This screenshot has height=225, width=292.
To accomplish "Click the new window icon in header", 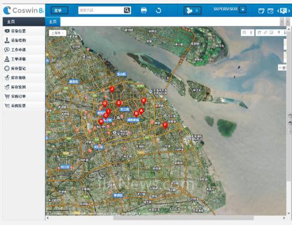I will click(261, 11).
